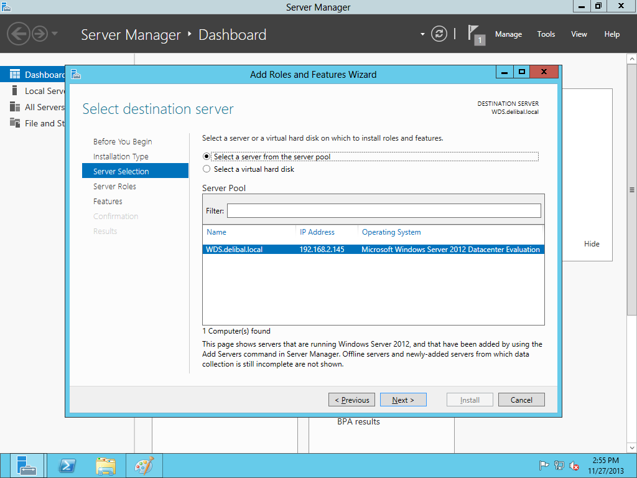The height and width of the screenshot is (478, 637).
Task: Open Windows PowerShell from taskbar
Action: click(67, 466)
